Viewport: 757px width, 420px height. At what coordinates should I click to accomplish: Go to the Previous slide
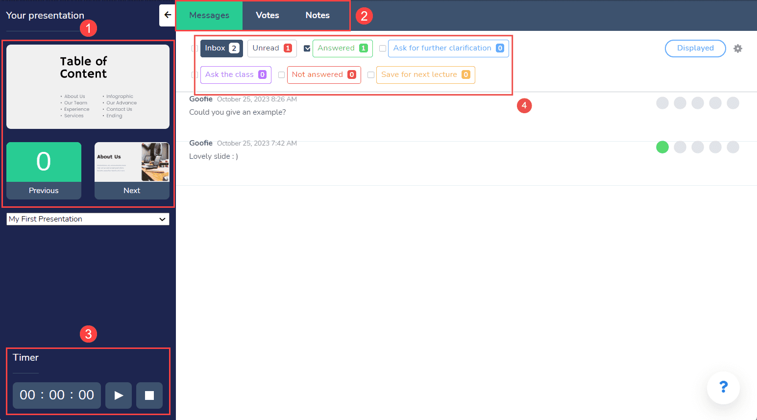(44, 191)
